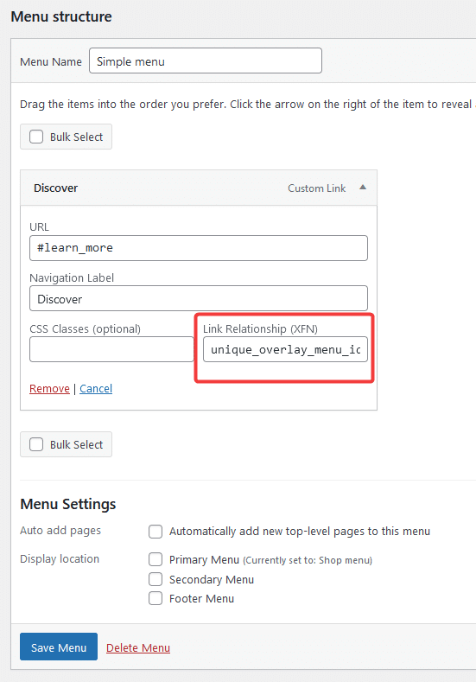Collapse the Discover menu item arrow
This screenshot has width=476, height=682.
click(x=363, y=188)
